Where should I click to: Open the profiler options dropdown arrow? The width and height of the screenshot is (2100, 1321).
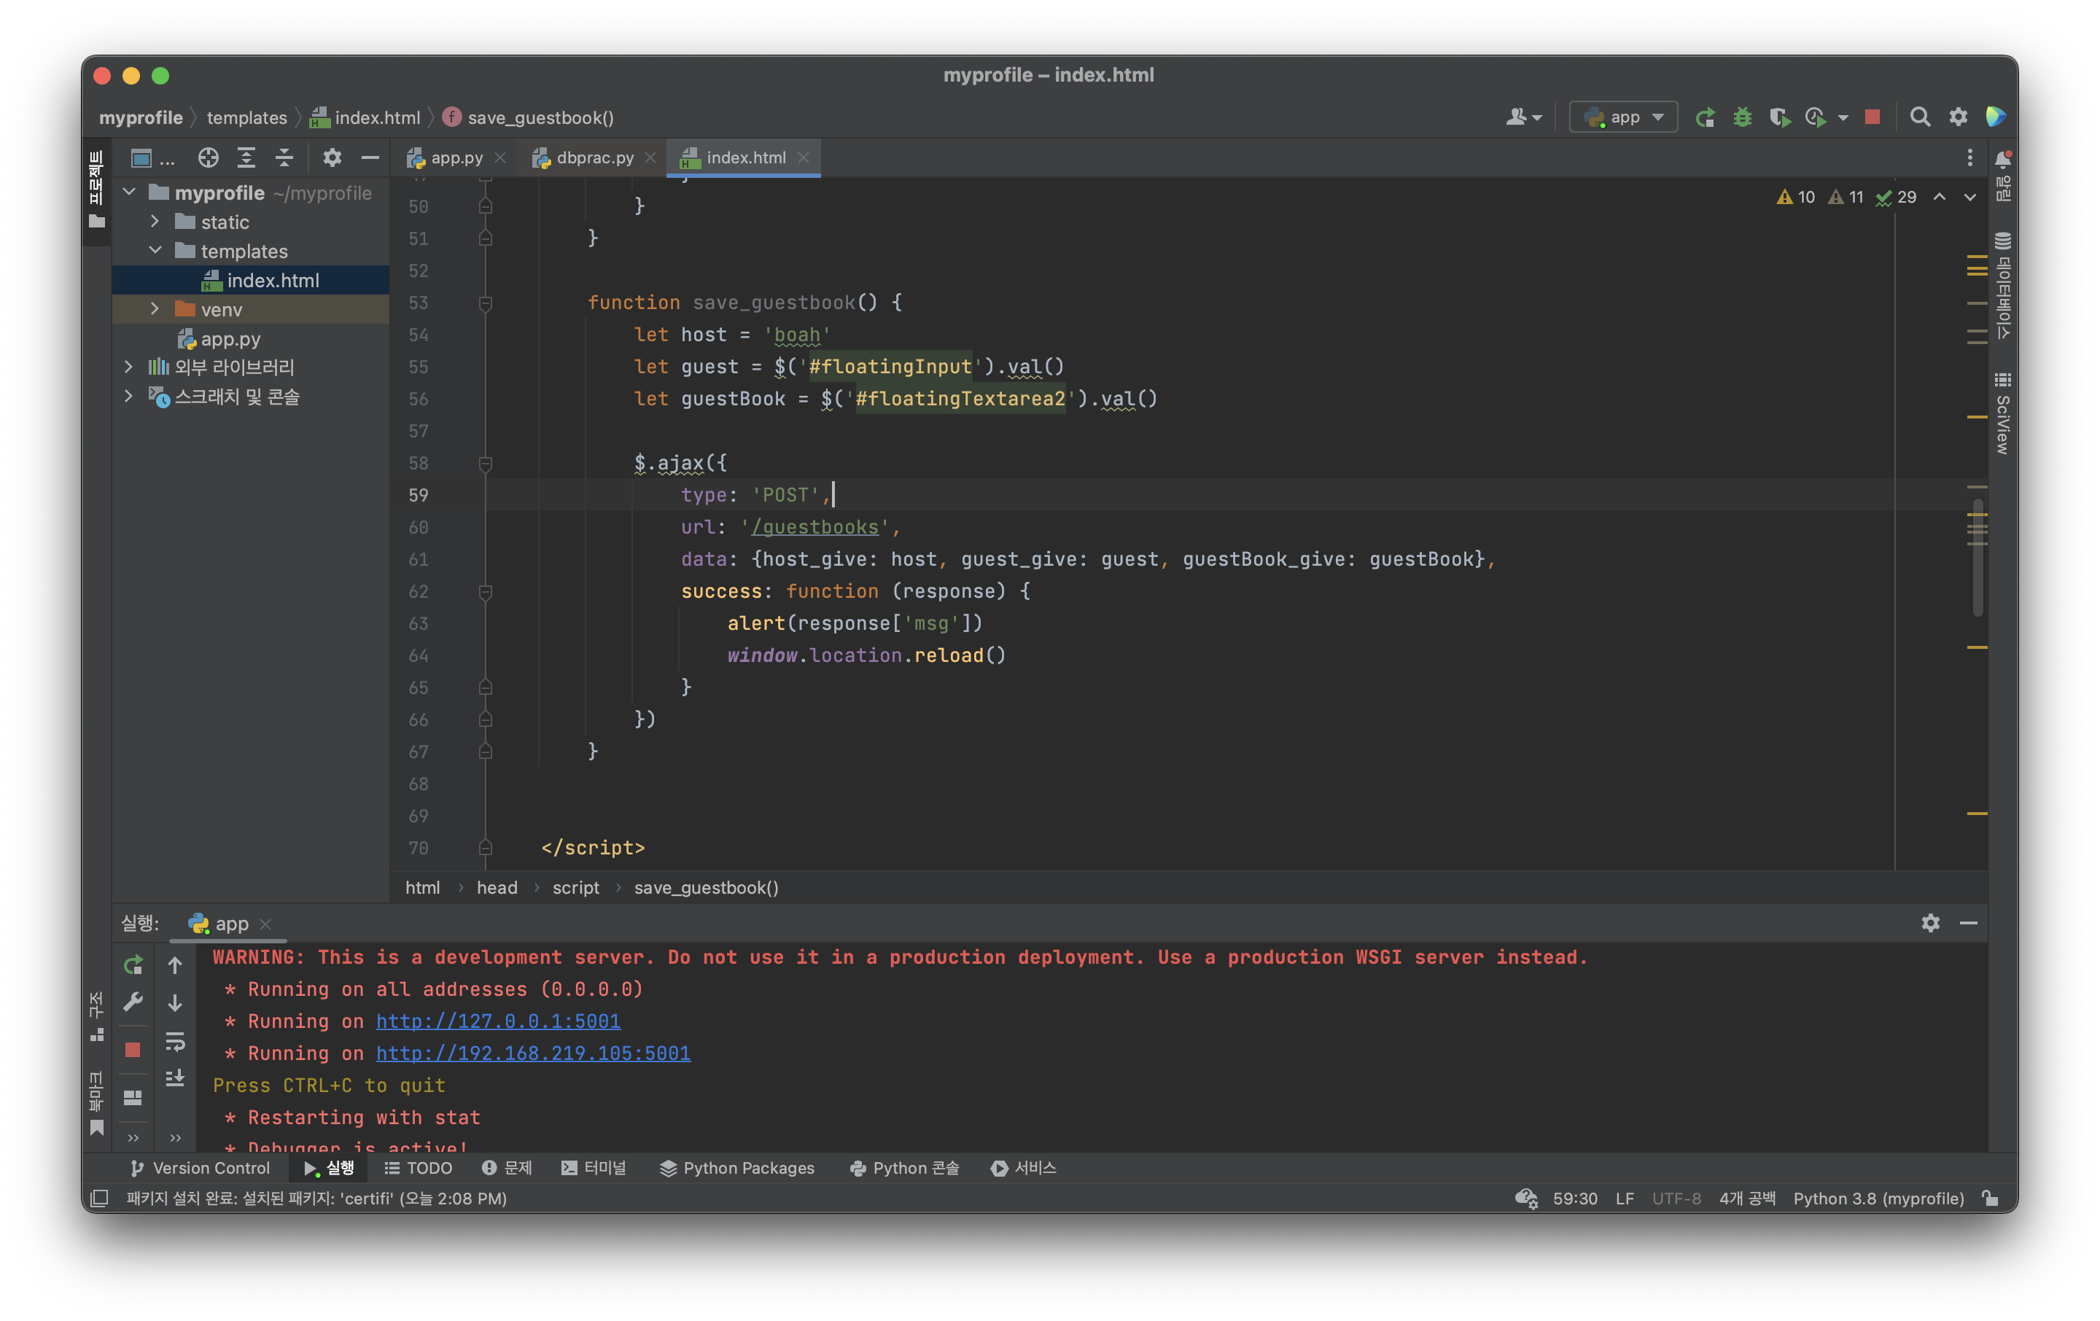(x=1843, y=117)
